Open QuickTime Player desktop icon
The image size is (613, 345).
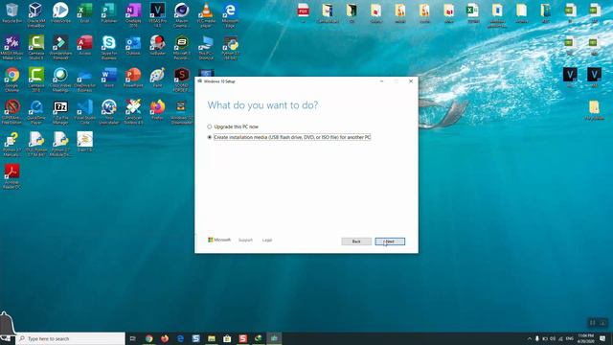coord(36,112)
